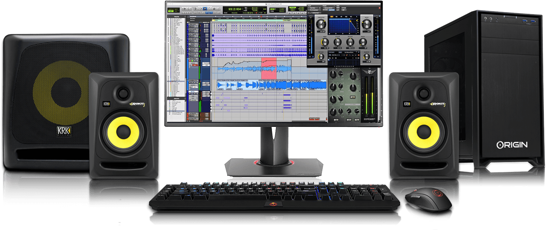Select the Kick In.01 track name
Screen dimensions: 546x230
193,24
